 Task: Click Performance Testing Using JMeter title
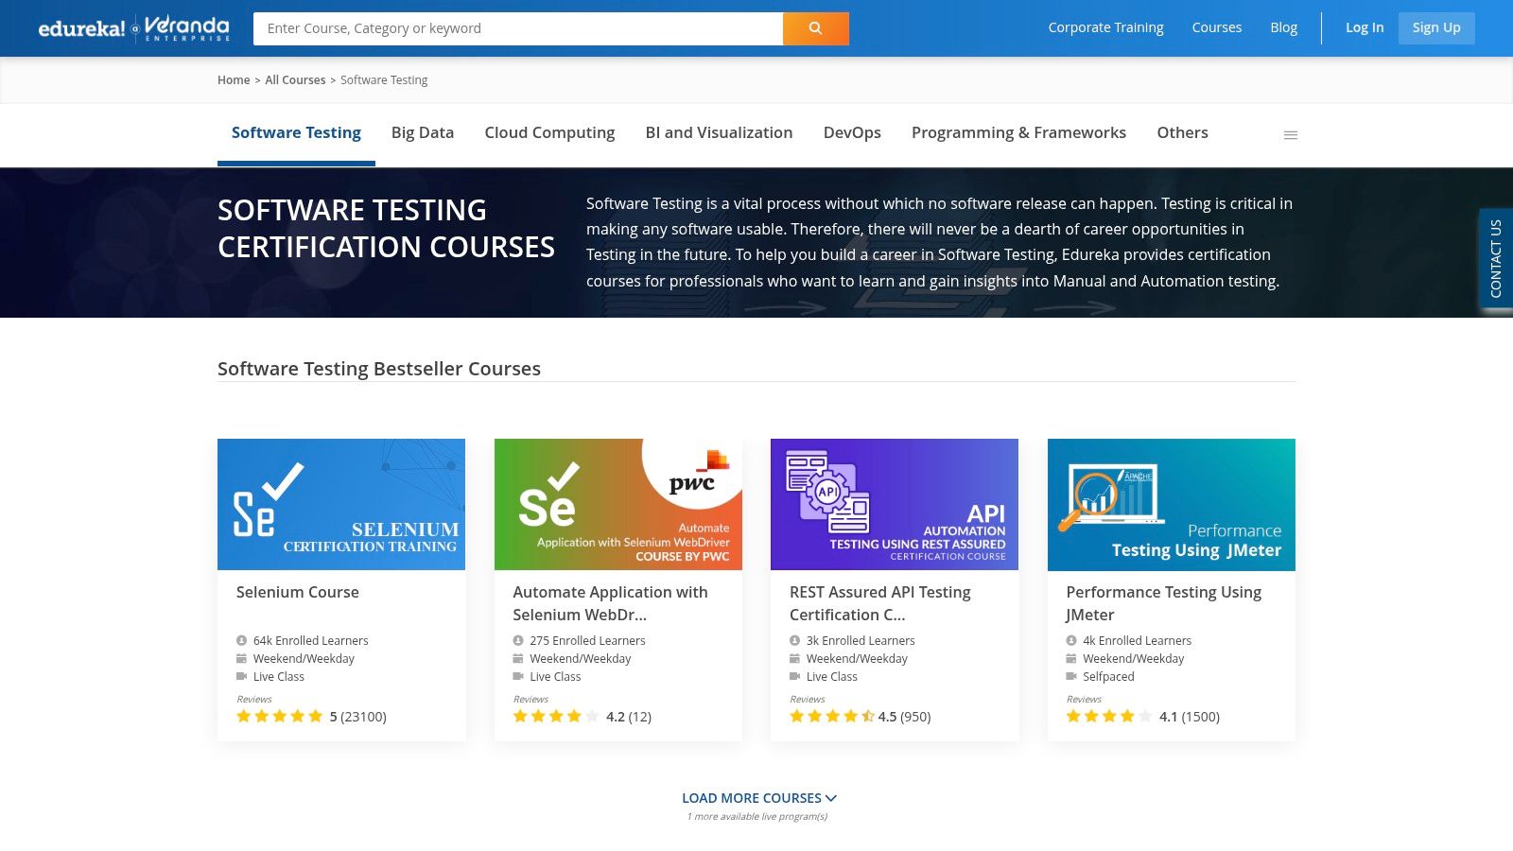[x=1164, y=603]
